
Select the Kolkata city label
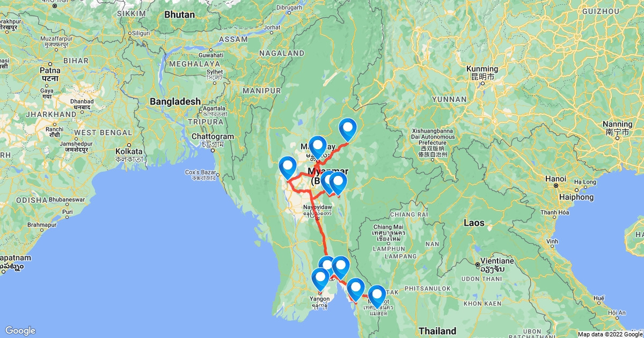(128, 151)
